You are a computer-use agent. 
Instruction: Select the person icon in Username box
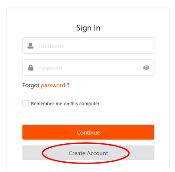pos(30,46)
